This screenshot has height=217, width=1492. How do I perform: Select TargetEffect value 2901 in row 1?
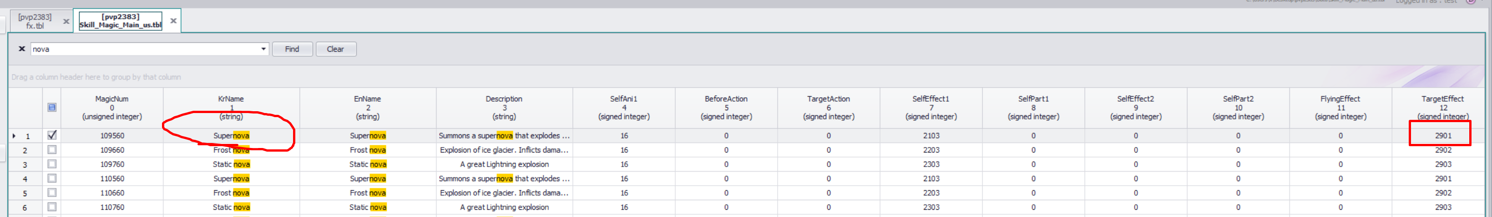[1443, 136]
